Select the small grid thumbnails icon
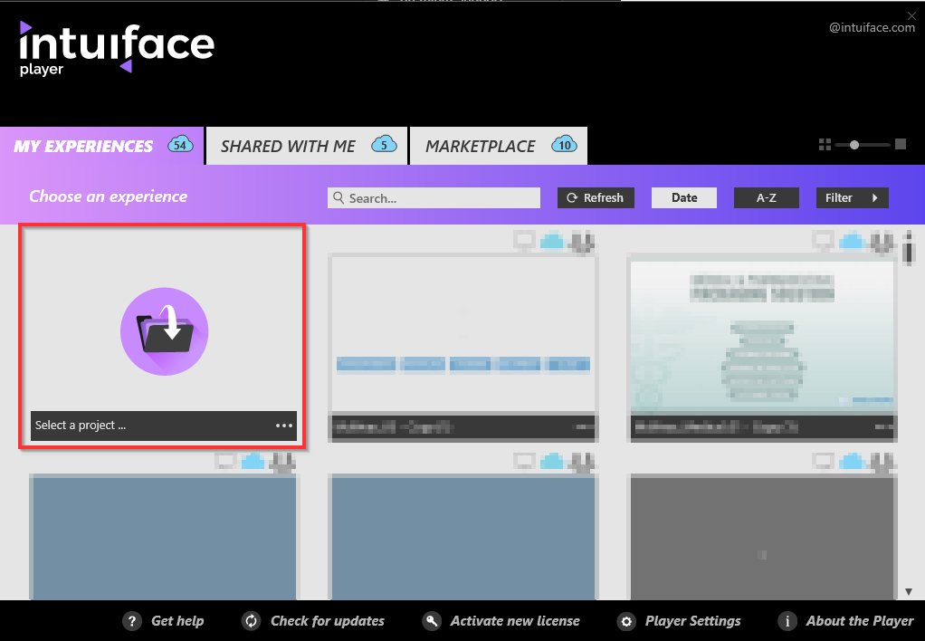 coord(825,145)
